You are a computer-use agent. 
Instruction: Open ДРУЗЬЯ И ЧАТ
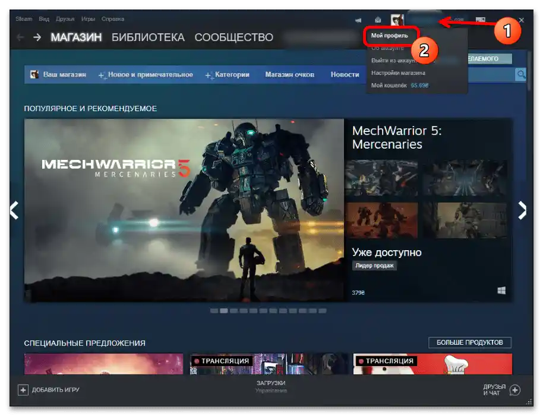(494, 390)
